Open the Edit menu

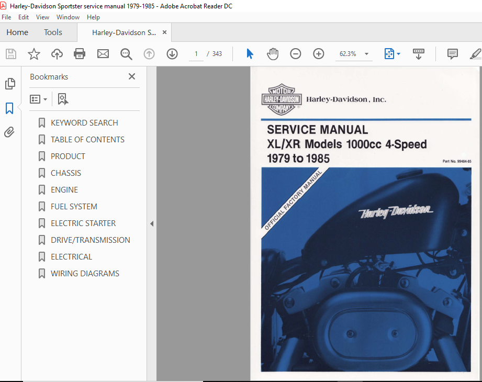(24, 17)
